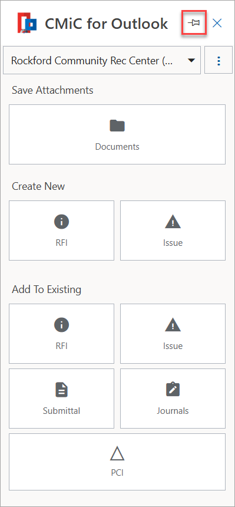
Task: Open the Rockford Community Rec Center project dropdown
Action: click(102, 60)
